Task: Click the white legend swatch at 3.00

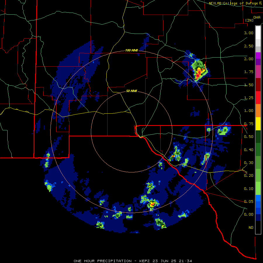Action: pos(258,33)
